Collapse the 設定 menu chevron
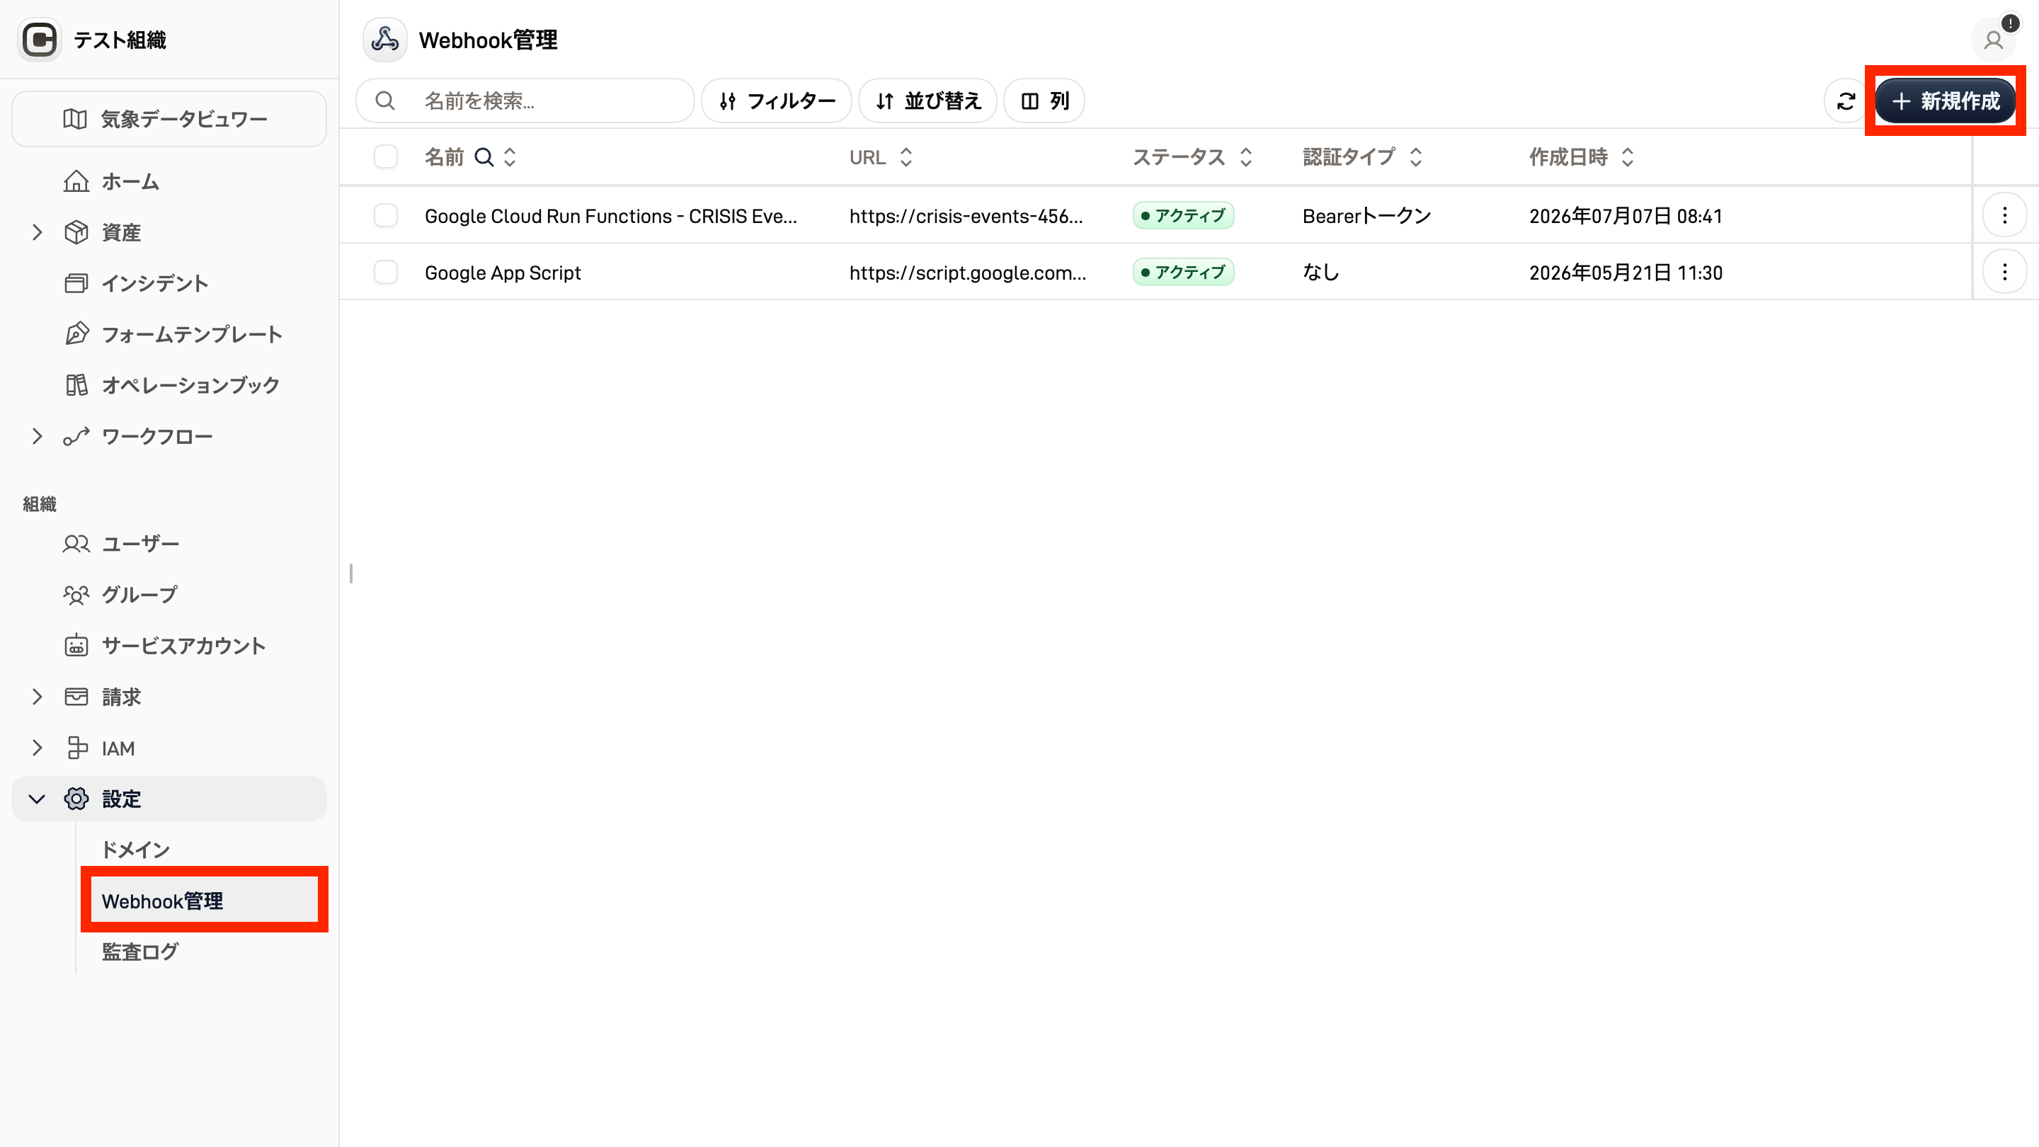Image resolution: width=2039 pixels, height=1147 pixels. (x=36, y=799)
